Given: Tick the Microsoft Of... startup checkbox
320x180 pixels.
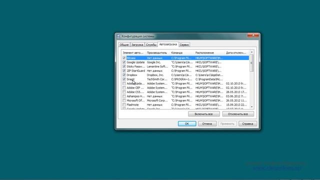Looking at the screenshot, I should (124, 100).
